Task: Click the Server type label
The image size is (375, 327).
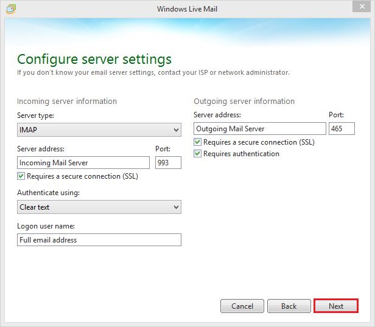Action: tap(36, 116)
